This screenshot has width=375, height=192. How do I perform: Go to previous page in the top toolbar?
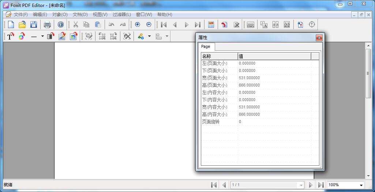[x=175, y=24]
